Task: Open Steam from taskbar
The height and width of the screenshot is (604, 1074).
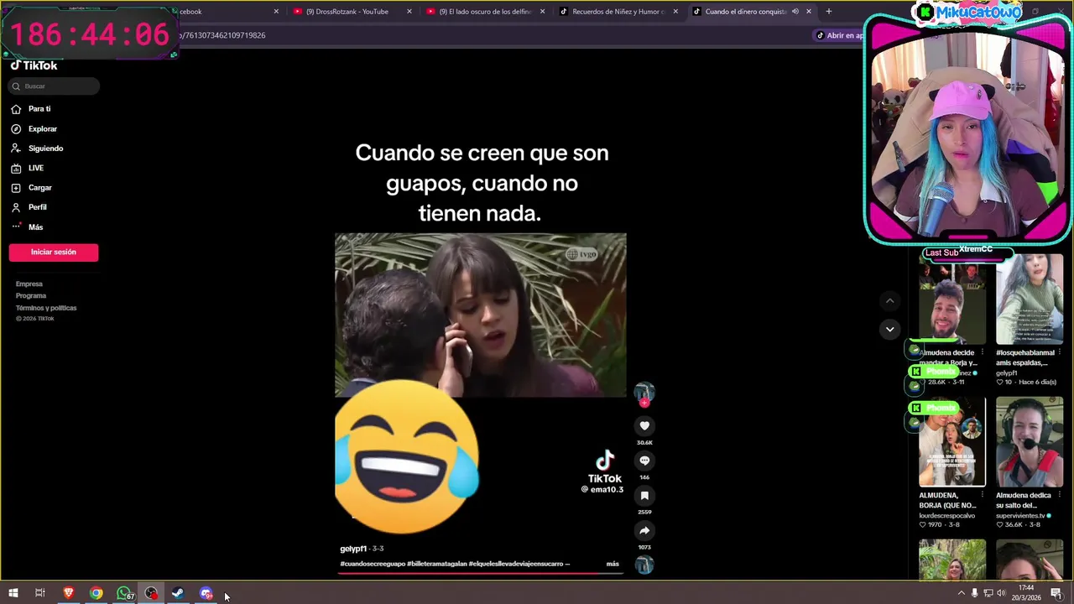Action: 178,593
